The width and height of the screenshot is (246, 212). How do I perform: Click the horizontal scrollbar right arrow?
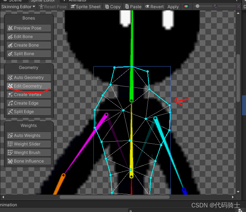[233, 197]
